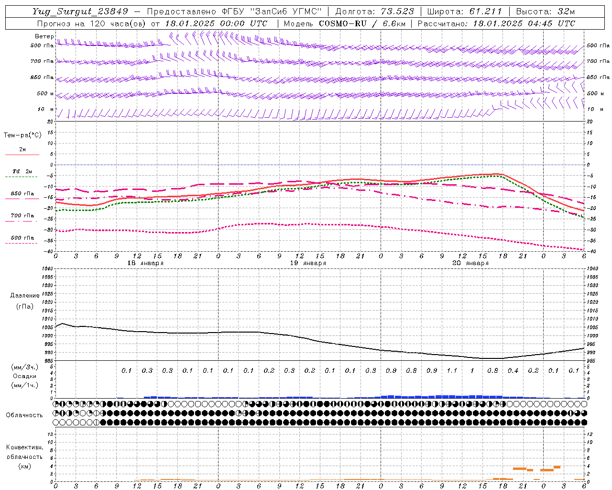Screen dimensions: 612x490
Task: Click the Осадки chart label
Action: click(24, 376)
